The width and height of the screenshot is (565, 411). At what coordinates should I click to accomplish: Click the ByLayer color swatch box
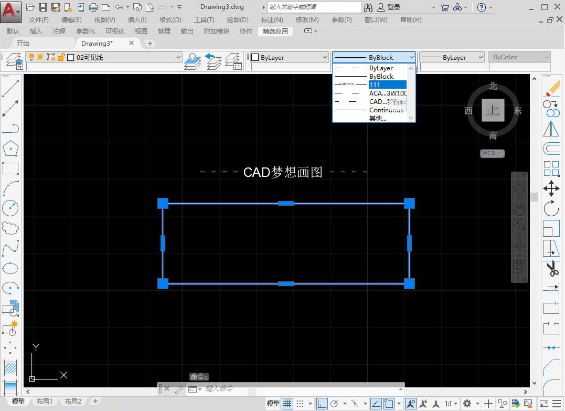(x=255, y=57)
